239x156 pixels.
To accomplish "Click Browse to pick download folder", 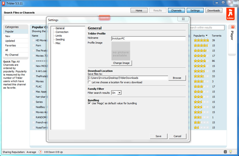I will [177, 78].
